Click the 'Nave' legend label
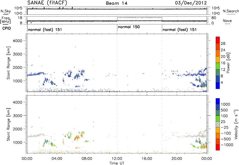 pos(227,21)
